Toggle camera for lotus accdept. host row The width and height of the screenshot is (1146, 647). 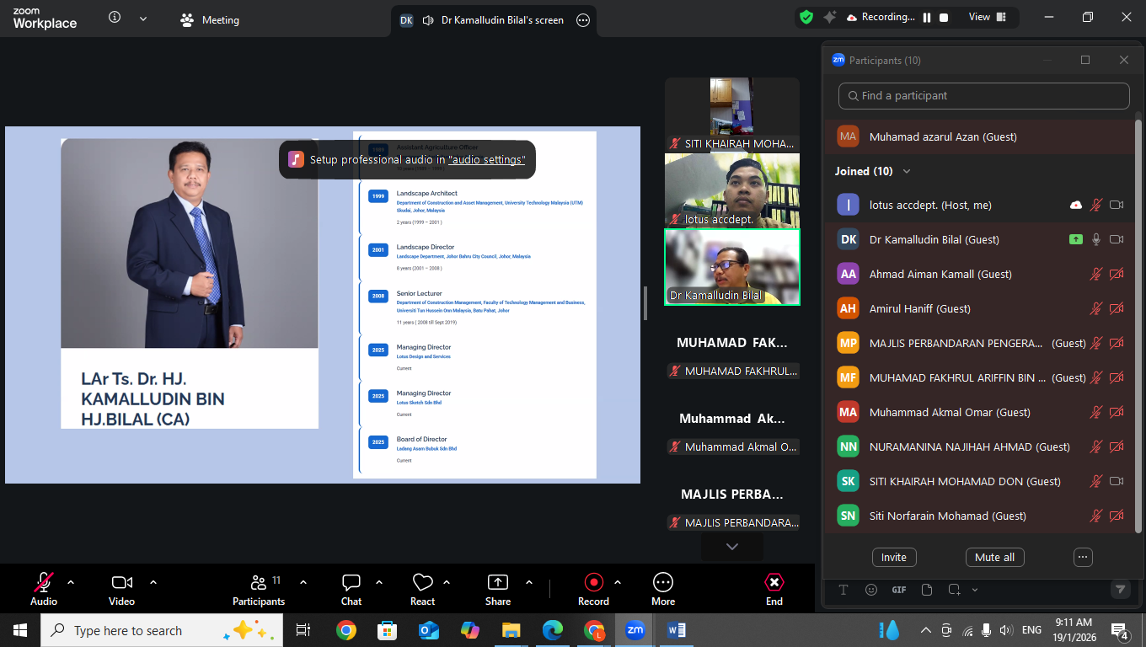coord(1117,205)
